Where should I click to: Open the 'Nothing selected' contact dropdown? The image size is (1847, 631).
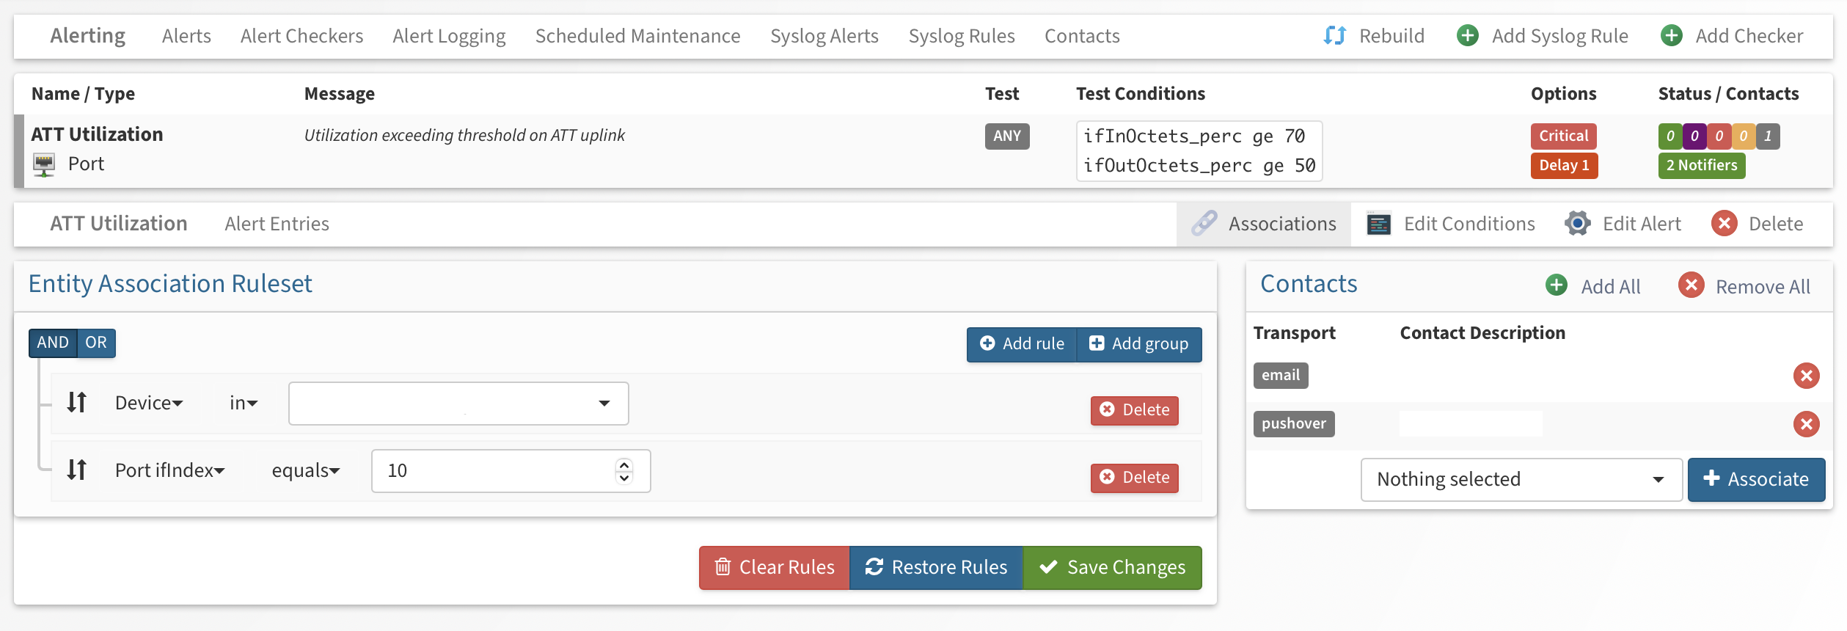[x=1521, y=479]
